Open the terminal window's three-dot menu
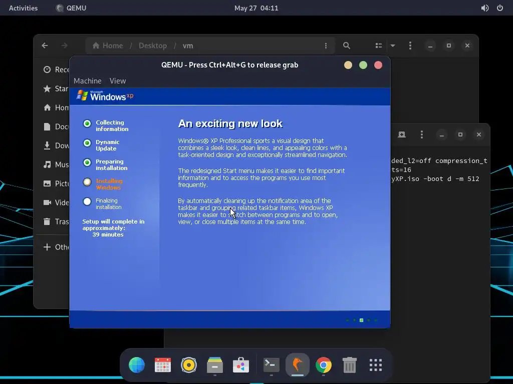 click(x=422, y=134)
